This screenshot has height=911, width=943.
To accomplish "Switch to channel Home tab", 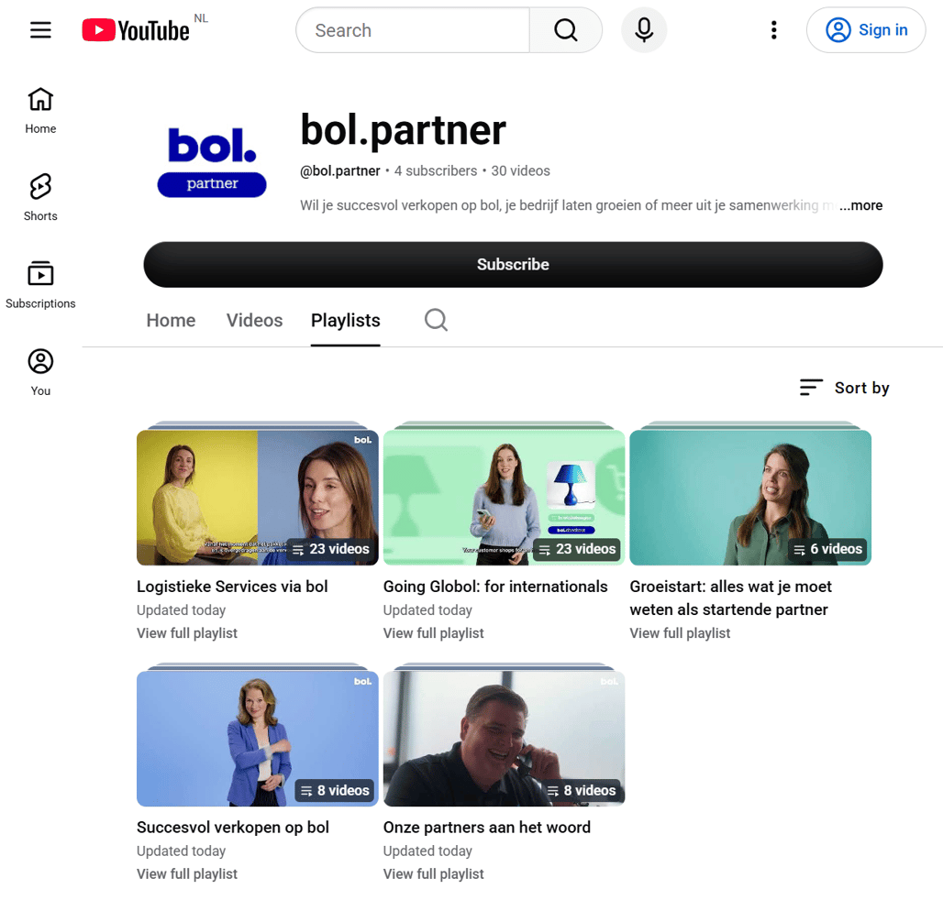I will pos(171,320).
